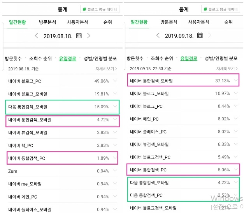
Task: Click 자세히보기 link under 2019.09.18 22:33 기준
Action: 227,69
